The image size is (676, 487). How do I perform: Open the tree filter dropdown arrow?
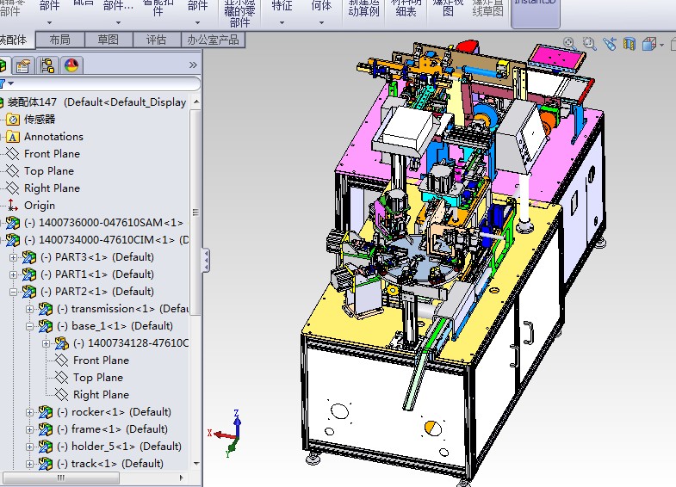tap(11, 83)
